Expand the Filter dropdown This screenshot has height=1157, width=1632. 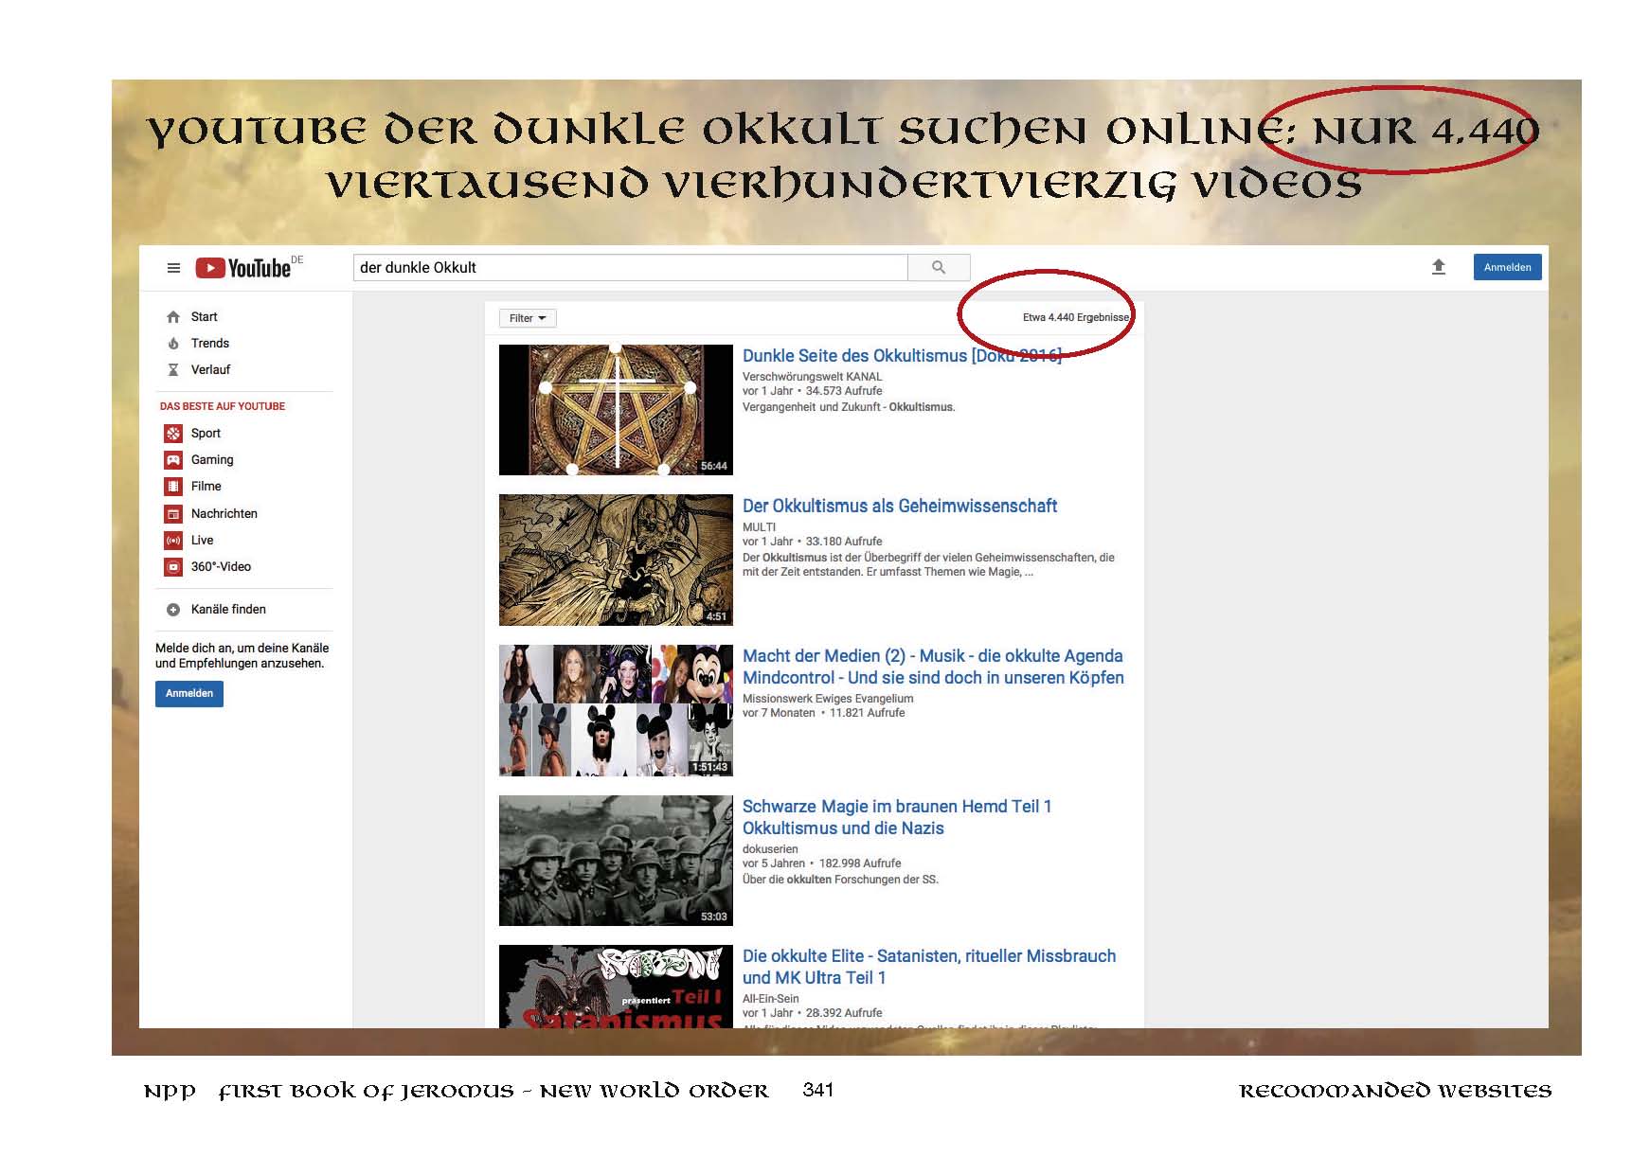tap(528, 318)
